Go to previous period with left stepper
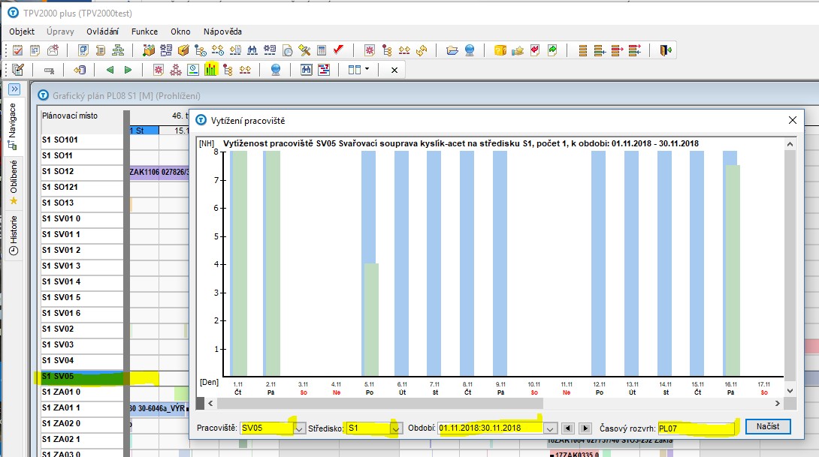Screen dimensions: 819x457 568,428
